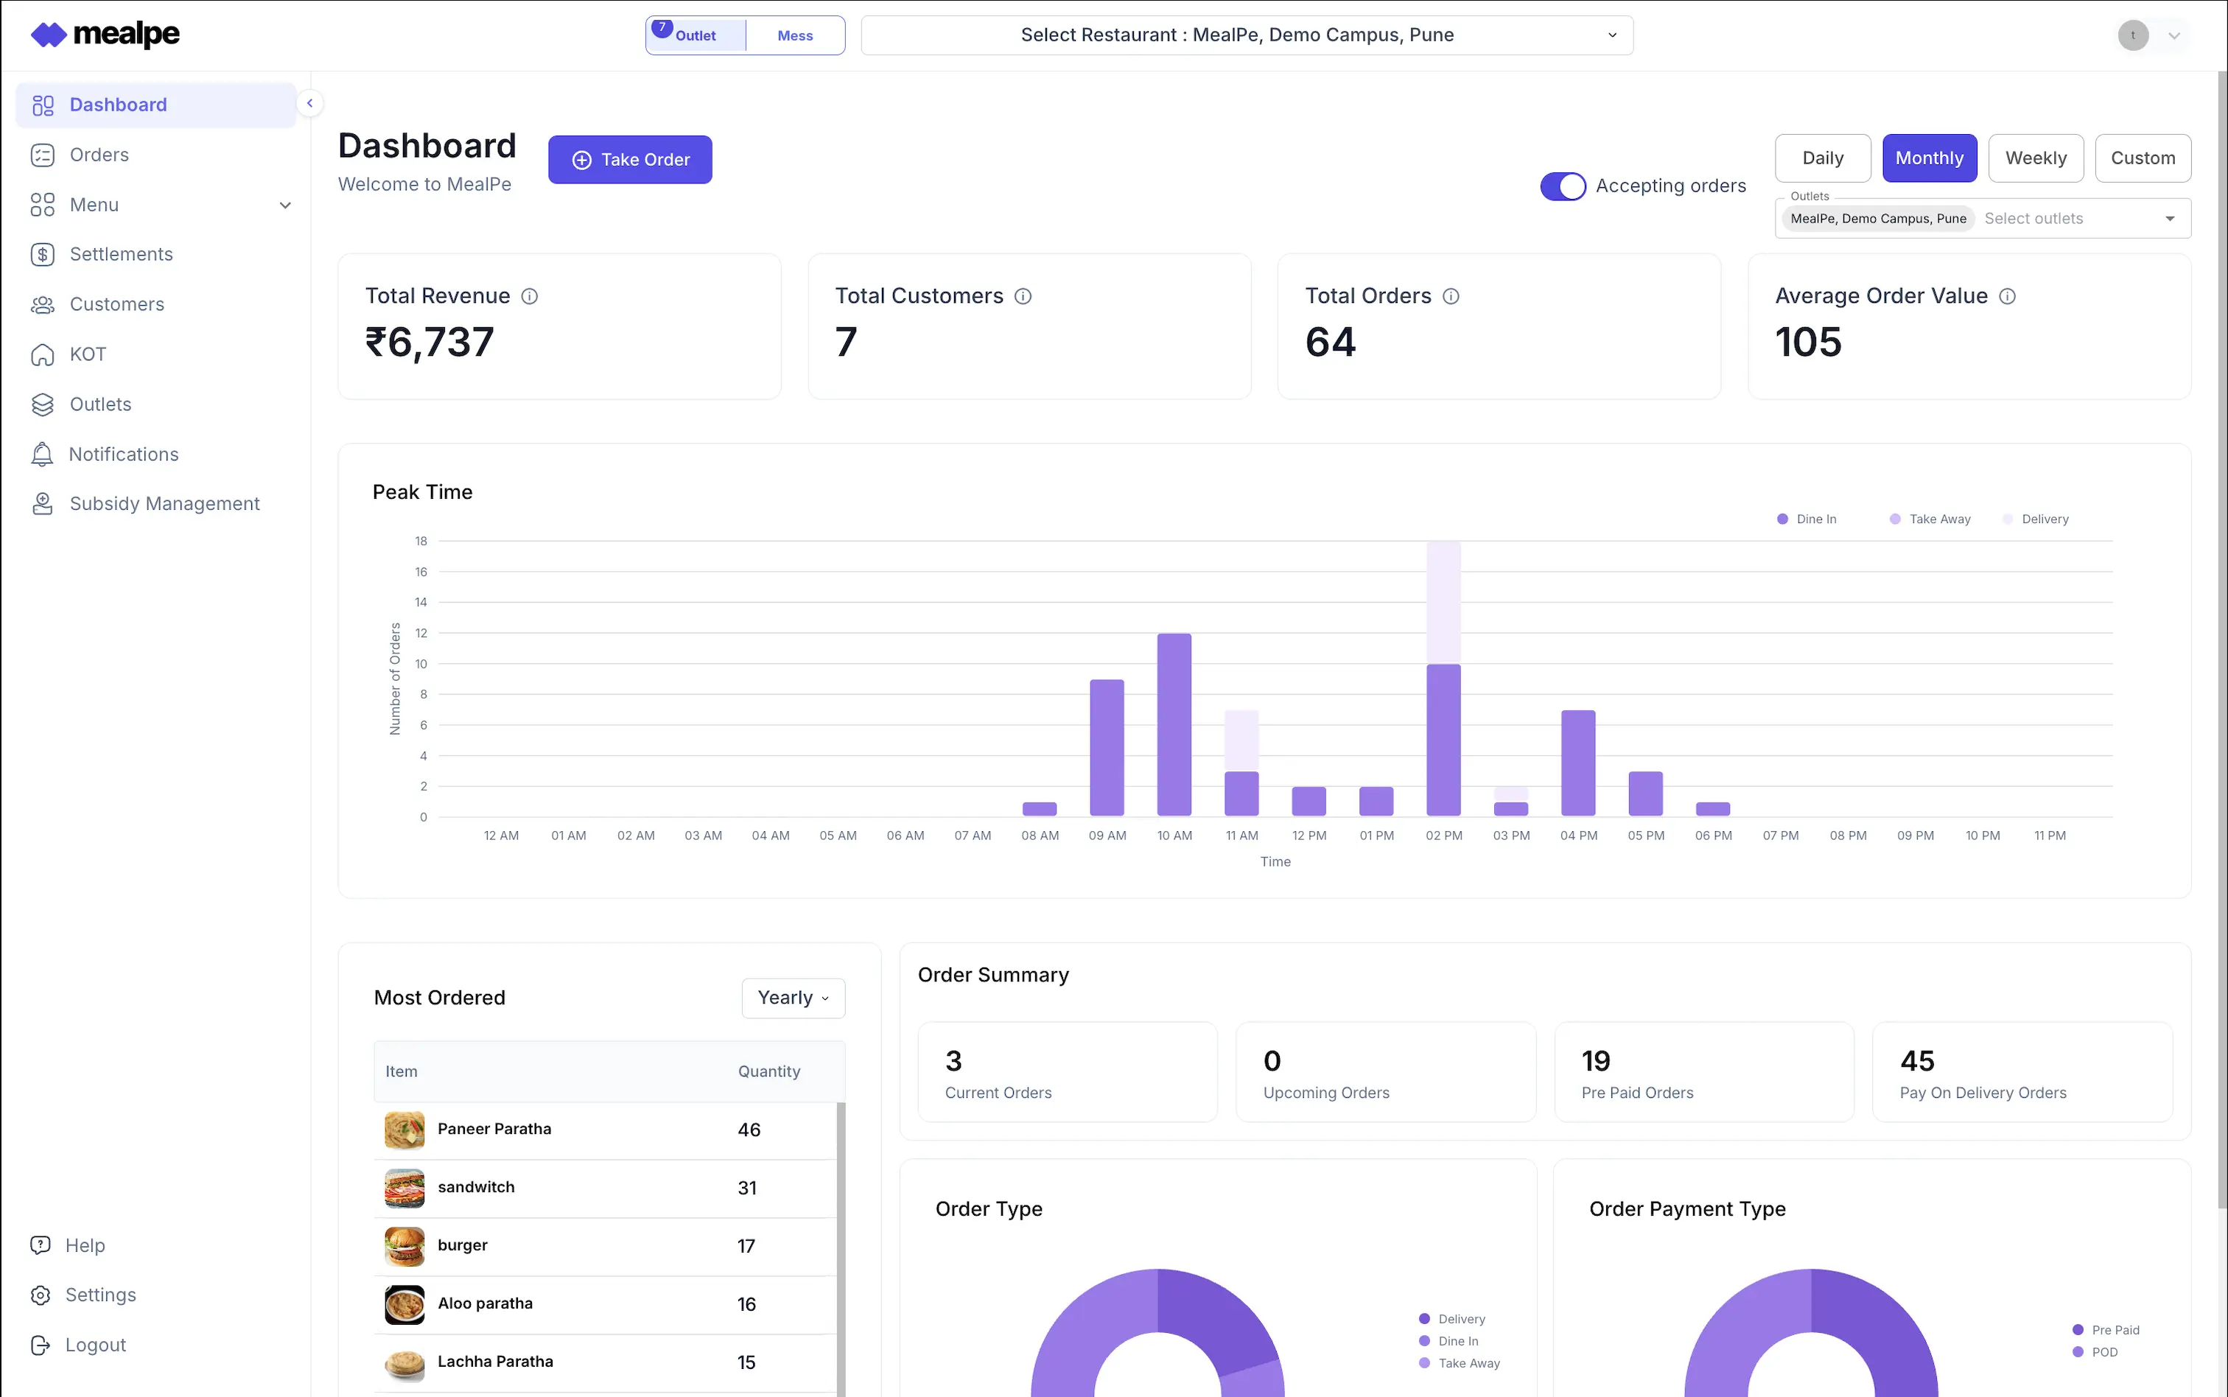Click the Take Order button
Image resolution: width=2228 pixels, height=1397 pixels.
coord(630,159)
